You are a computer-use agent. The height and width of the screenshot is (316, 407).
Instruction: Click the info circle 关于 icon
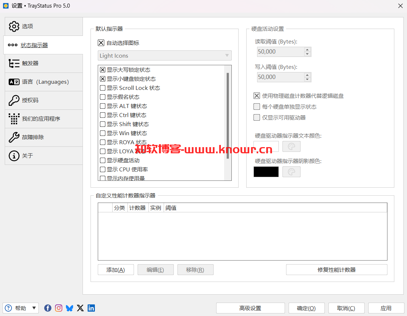pyautogui.click(x=14, y=156)
